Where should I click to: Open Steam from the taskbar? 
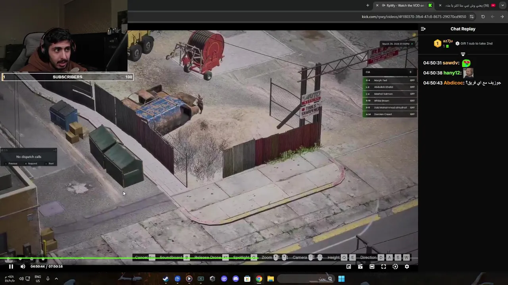[x=165, y=279]
